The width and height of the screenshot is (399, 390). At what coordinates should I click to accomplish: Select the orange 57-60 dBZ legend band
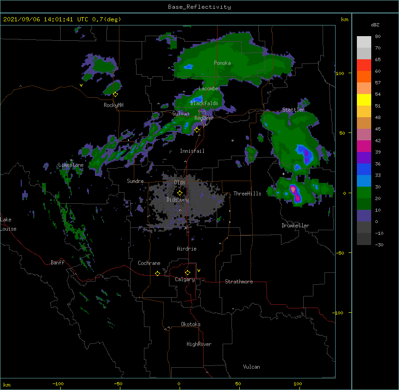[364, 76]
